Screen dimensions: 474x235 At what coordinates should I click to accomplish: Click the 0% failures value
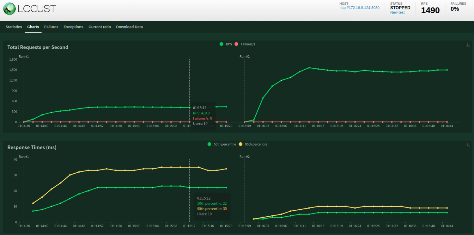(455, 9)
